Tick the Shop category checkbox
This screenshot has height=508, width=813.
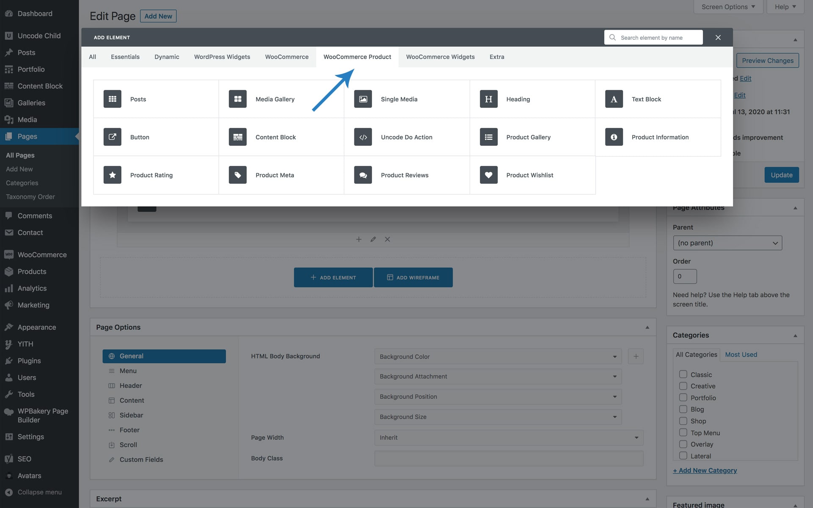683,421
